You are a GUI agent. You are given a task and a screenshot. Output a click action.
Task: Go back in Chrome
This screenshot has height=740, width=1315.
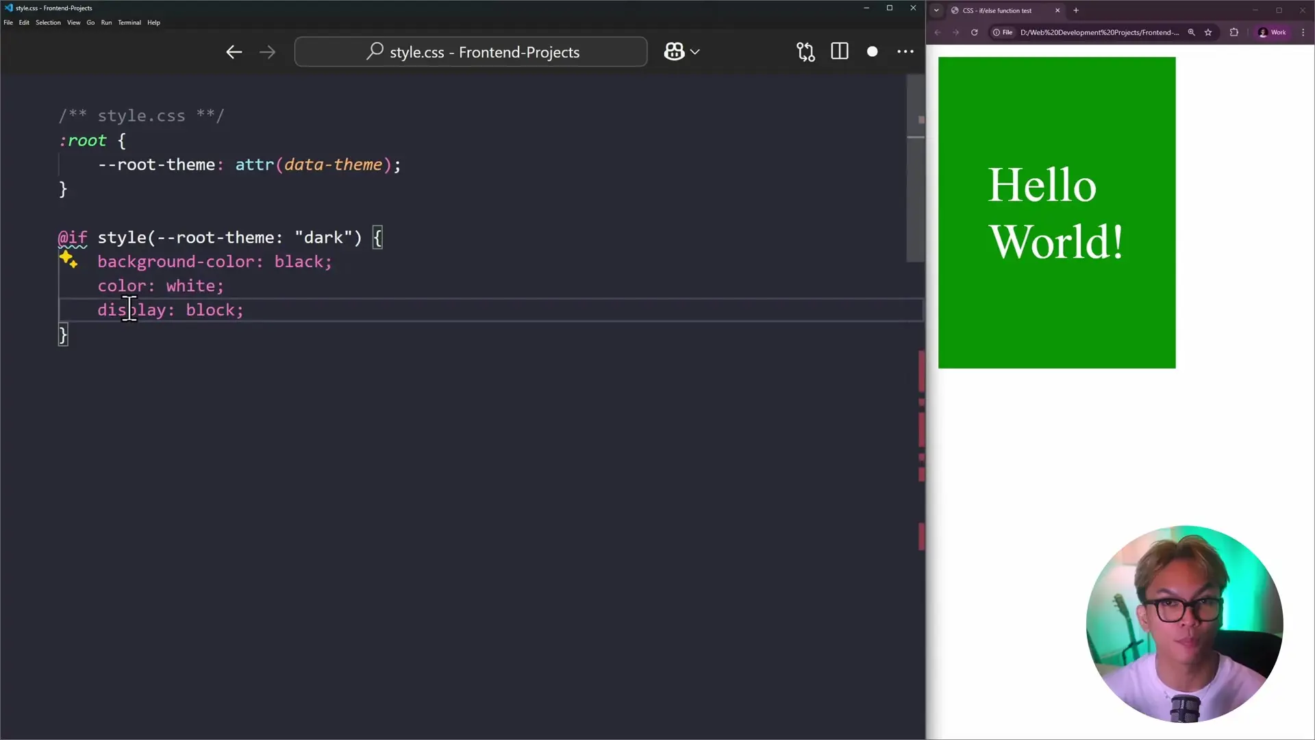click(x=938, y=32)
